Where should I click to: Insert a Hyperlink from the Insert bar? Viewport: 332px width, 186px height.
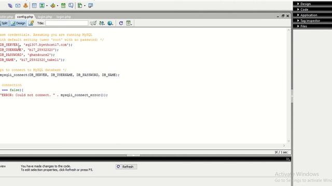coord(10,6)
